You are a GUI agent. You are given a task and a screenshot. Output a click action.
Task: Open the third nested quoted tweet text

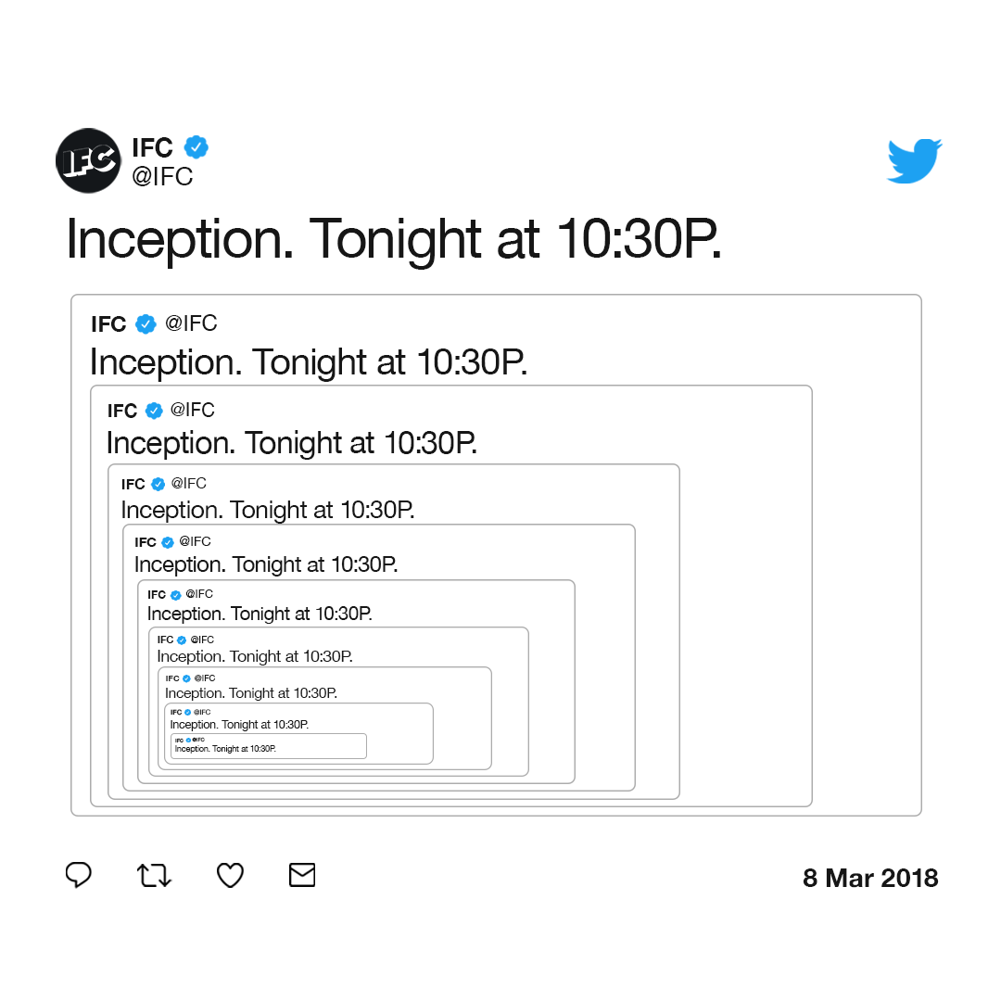[x=268, y=510]
